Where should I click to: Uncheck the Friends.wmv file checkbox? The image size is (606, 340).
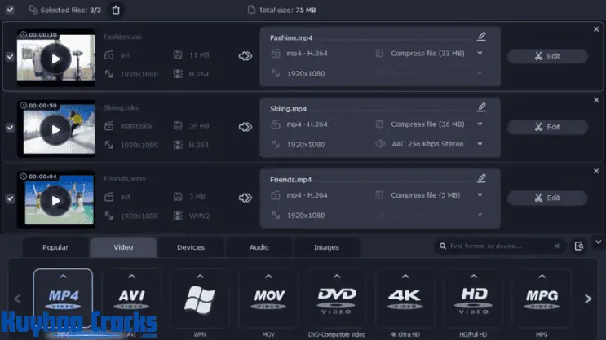(10, 198)
